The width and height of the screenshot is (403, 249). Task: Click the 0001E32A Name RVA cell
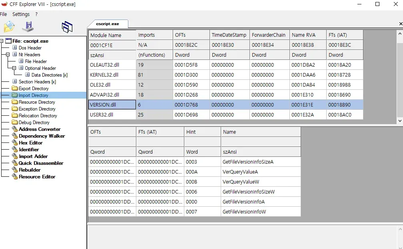point(308,115)
